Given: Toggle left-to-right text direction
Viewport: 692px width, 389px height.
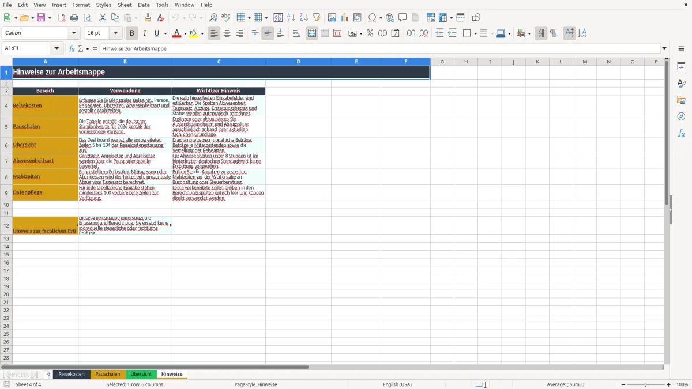Looking at the screenshot, I should click(541, 33).
